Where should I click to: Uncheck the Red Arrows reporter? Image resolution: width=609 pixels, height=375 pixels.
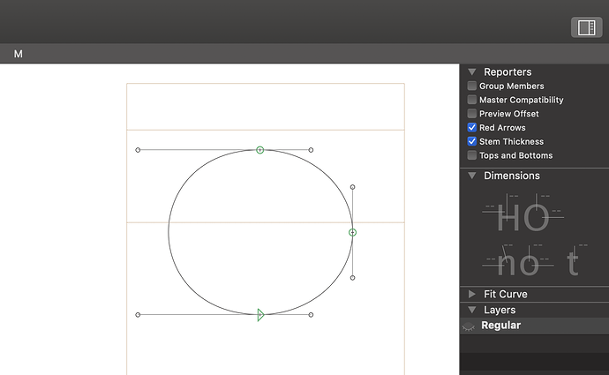(x=472, y=128)
